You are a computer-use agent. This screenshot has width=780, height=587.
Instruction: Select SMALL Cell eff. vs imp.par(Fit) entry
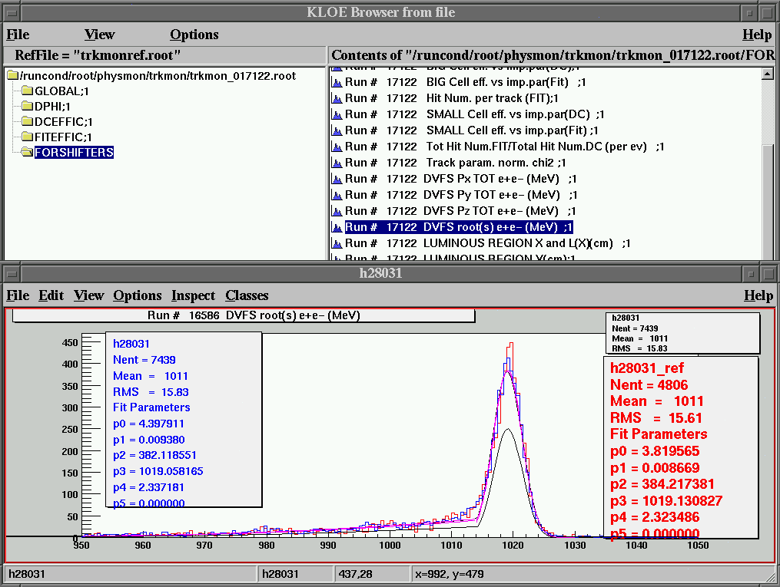coord(472,130)
